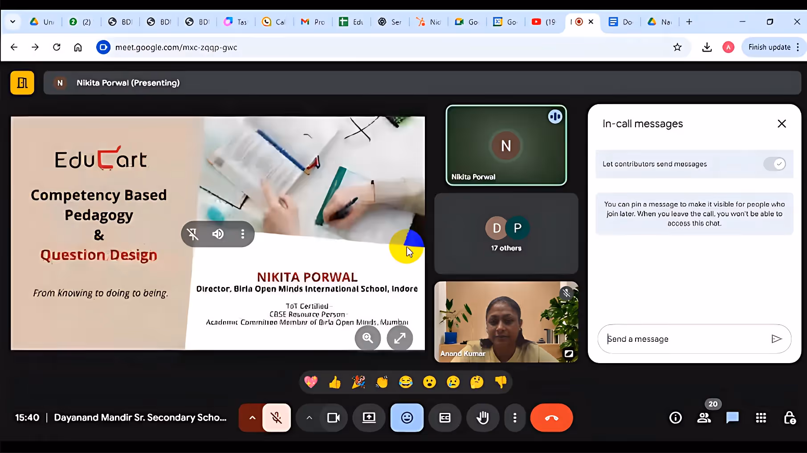The image size is (807, 453).
Task: Send the party popper reaction
Action: pyautogui.click(x=359, y=382)
